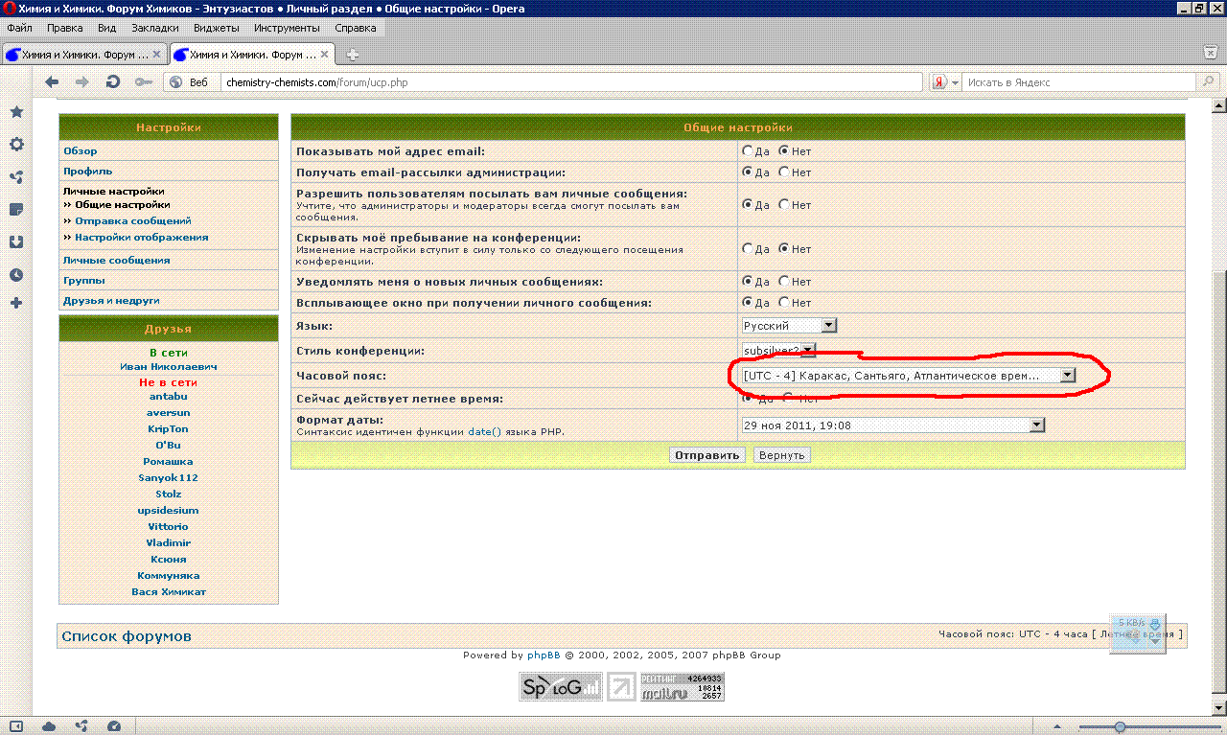Click the password wand key icon
The image size is (1227, 736).
pos(143,82)
